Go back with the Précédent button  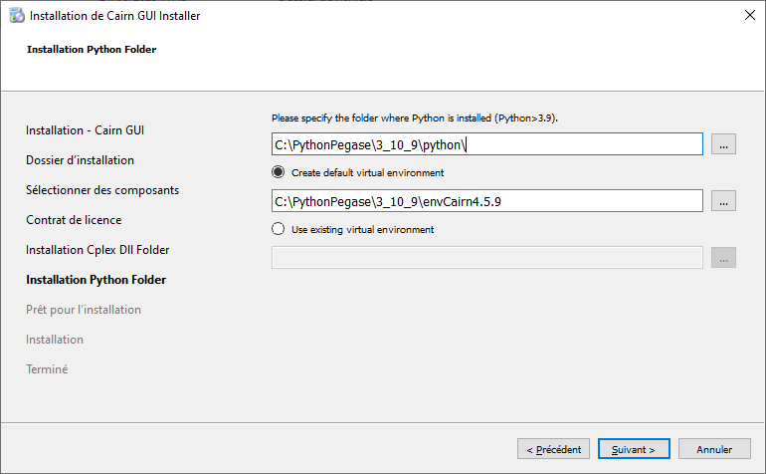pos(553,449)
